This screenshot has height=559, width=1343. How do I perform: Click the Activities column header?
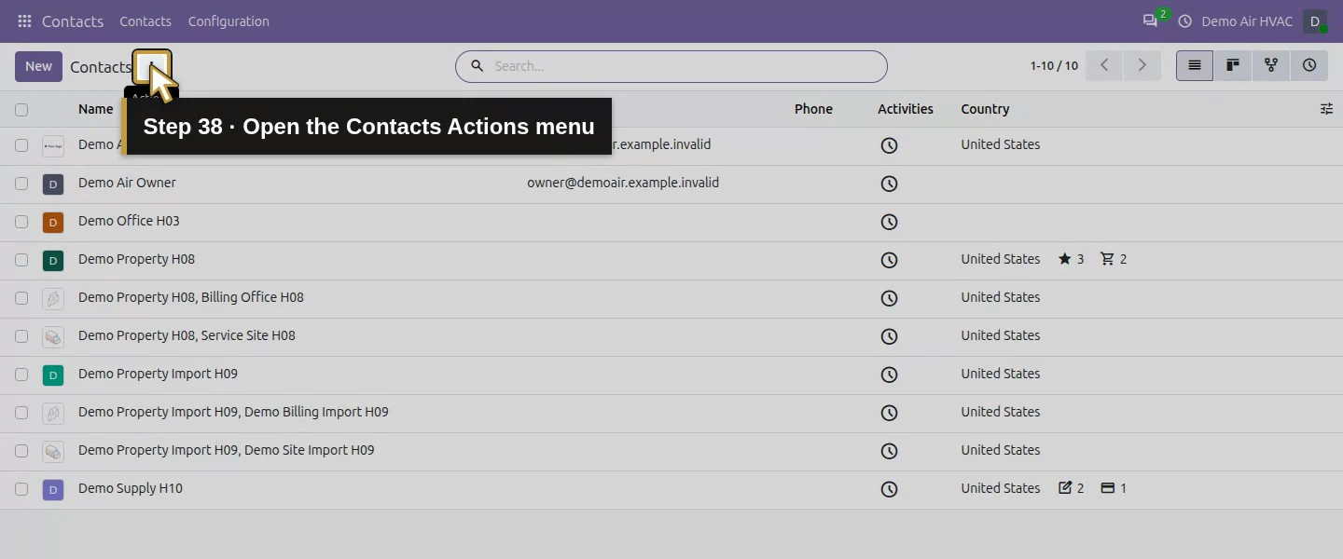pyautogui.click(x=906, y=109)
